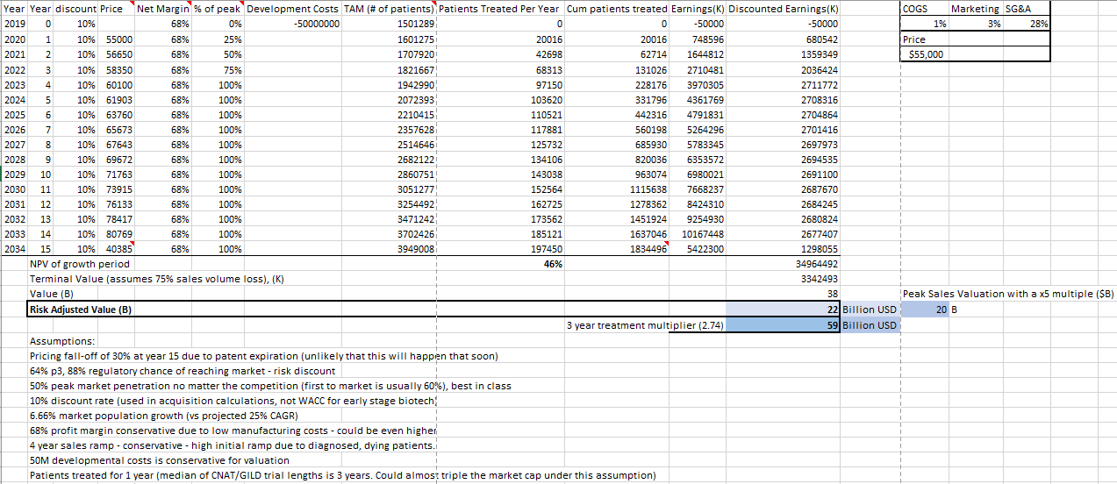Select the Peak Sales Valuation label cell
Screen dimensions: 1117x484
pos(1006,294)
